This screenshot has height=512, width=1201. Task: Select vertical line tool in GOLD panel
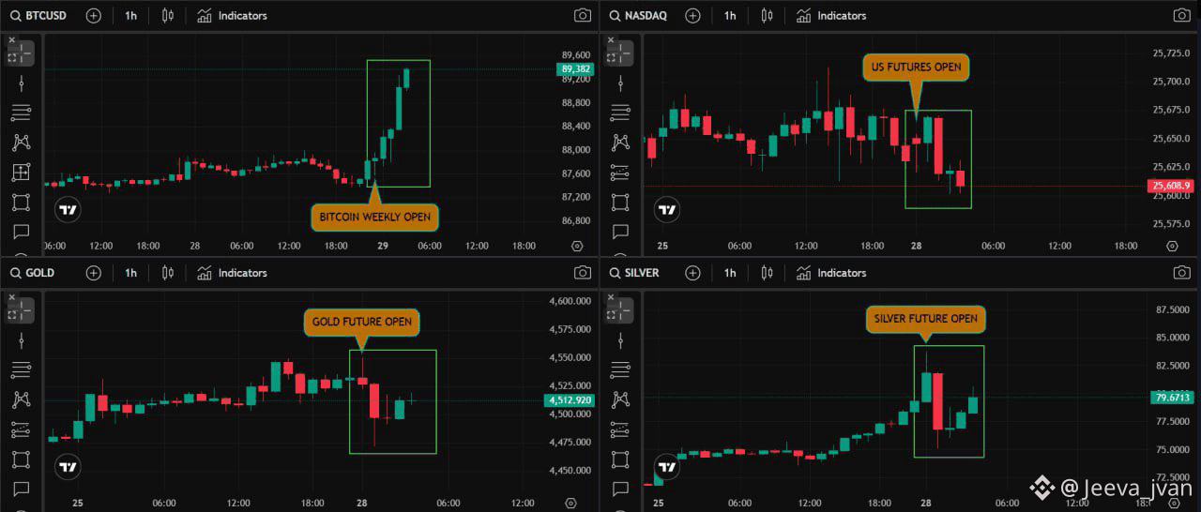click(x=21, y=340)
